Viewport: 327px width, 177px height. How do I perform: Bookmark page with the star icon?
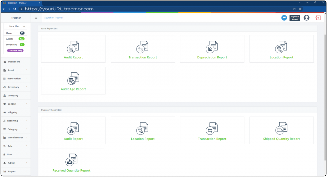coord(300,9)
